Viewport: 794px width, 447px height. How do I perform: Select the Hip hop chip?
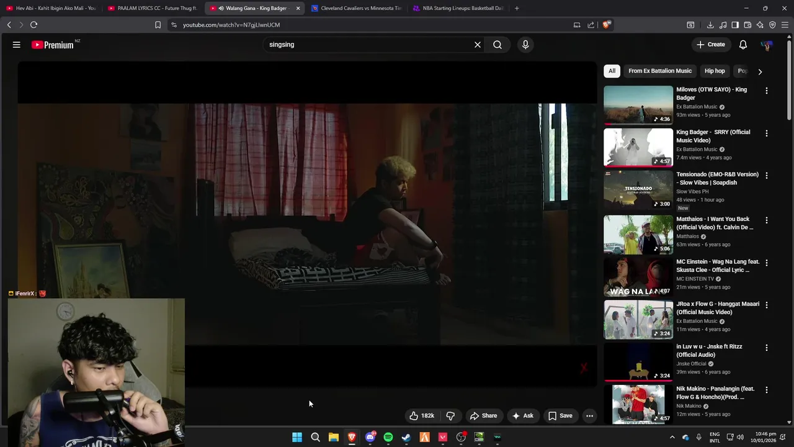[715, 71]
